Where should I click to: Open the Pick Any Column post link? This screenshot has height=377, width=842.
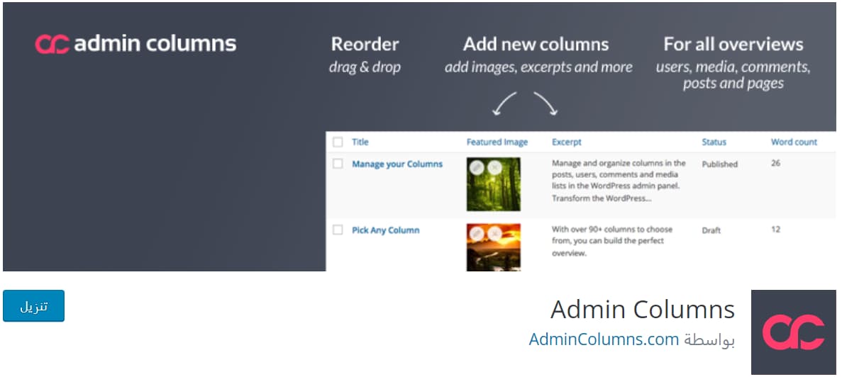tap(386, 230)
